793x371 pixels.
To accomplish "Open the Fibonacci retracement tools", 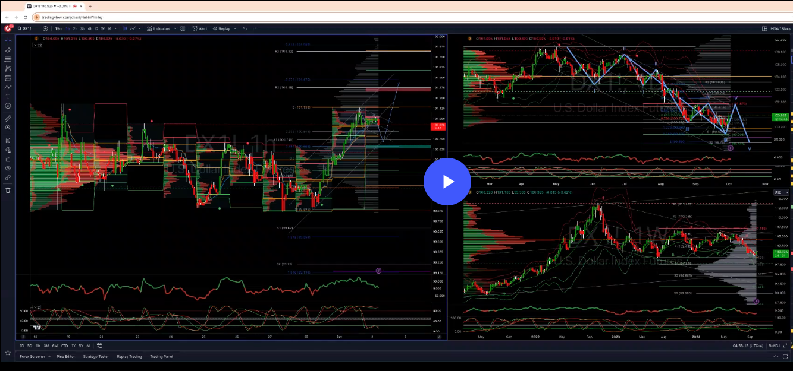I will click(x=8, y=59).
